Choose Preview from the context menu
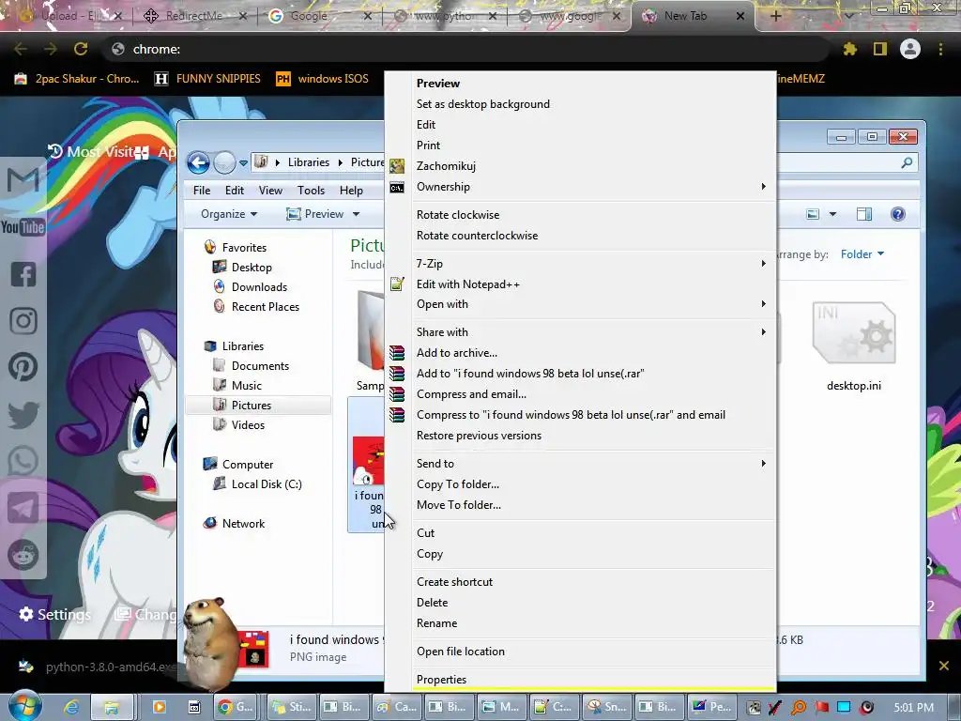Viewport: 961px width, 721px height. [x=437, y=84]
